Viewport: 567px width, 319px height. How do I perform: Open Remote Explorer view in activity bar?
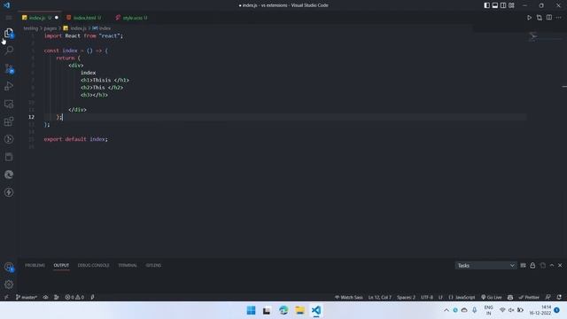pos(9,104)
